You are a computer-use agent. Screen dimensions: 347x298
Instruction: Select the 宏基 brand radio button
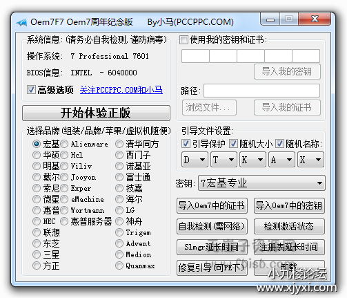tap(37, 144)
